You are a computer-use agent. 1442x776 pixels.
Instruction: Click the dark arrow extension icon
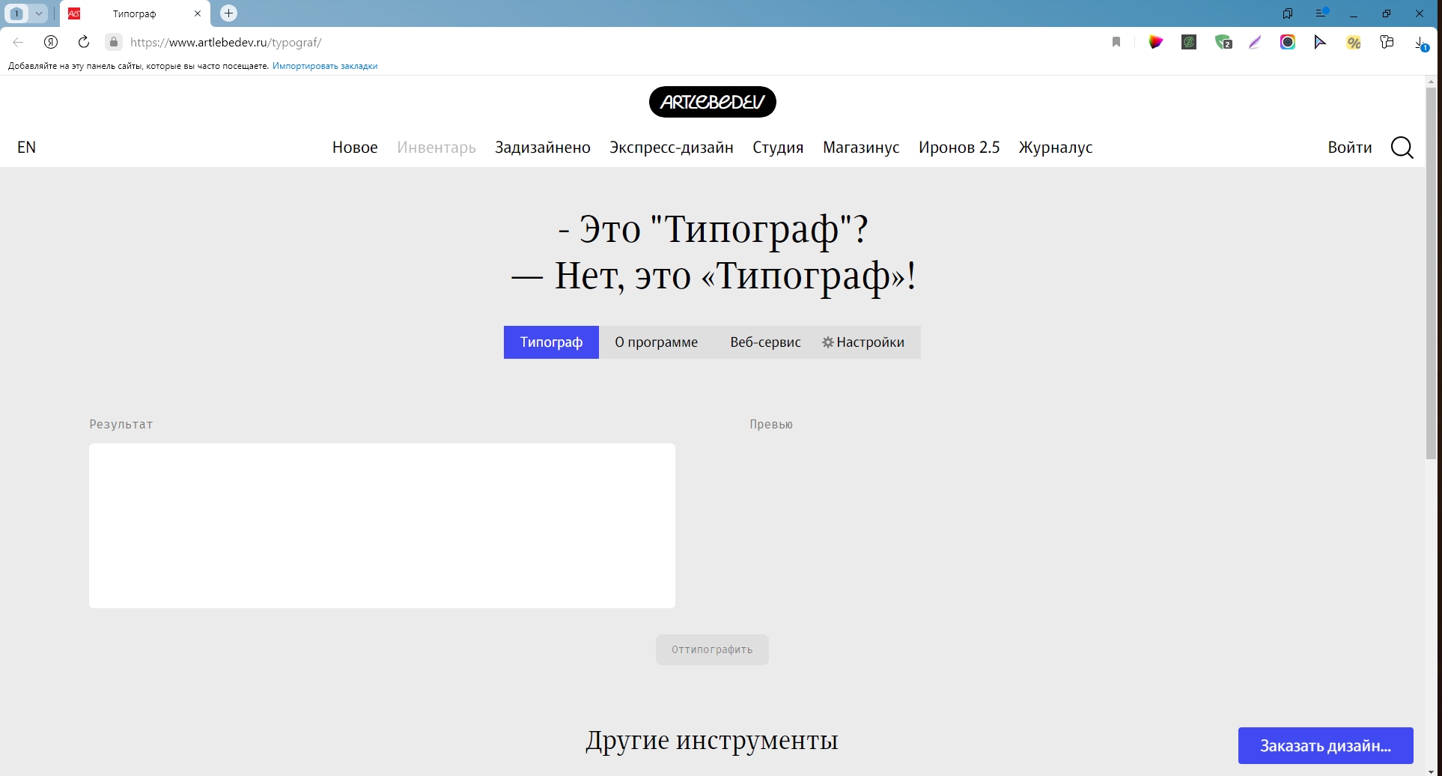(x=1320, y=42)
